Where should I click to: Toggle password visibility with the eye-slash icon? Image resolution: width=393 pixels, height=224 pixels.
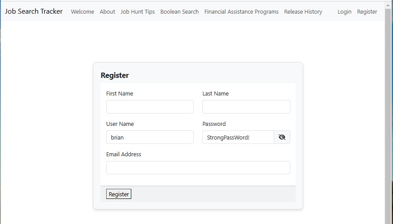[282, 137]
